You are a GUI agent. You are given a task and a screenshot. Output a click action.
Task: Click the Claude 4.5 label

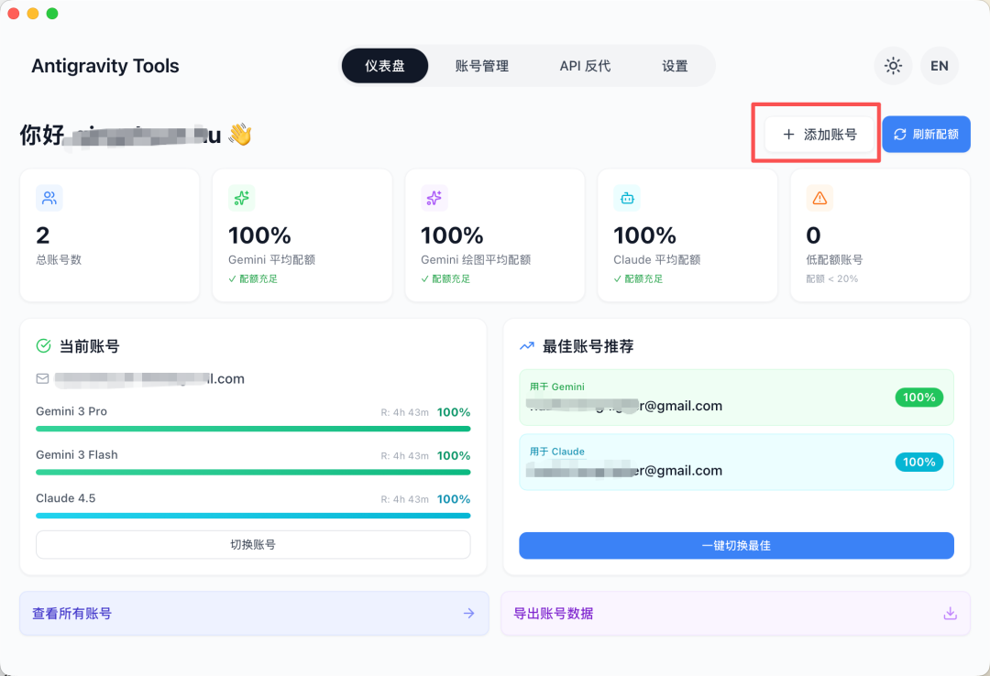pyautogui.click(x=66, y=498)
